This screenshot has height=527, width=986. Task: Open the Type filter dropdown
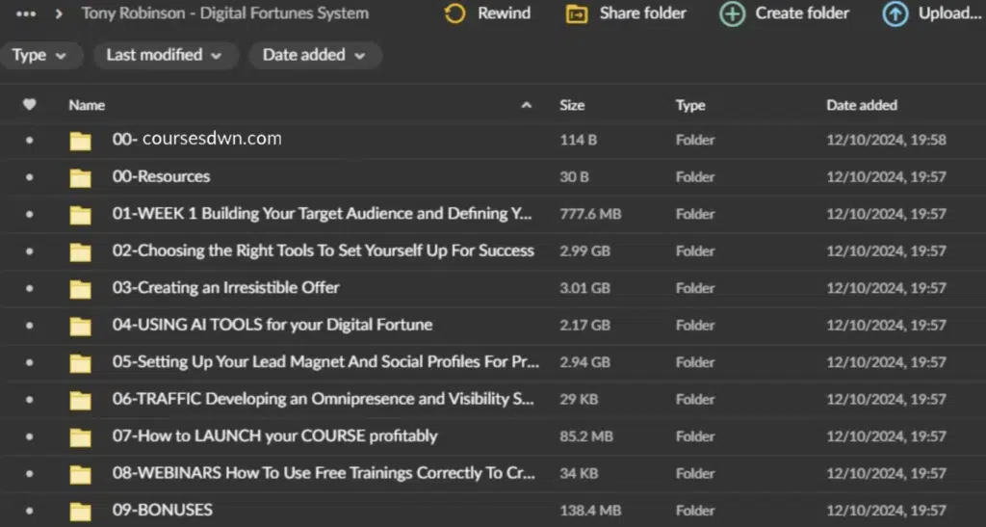[40, 55]
